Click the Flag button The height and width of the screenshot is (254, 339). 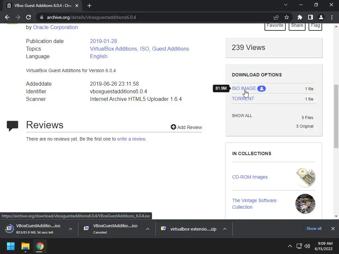(315, 26)
